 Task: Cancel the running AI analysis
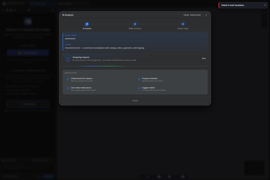coord(135,100)
